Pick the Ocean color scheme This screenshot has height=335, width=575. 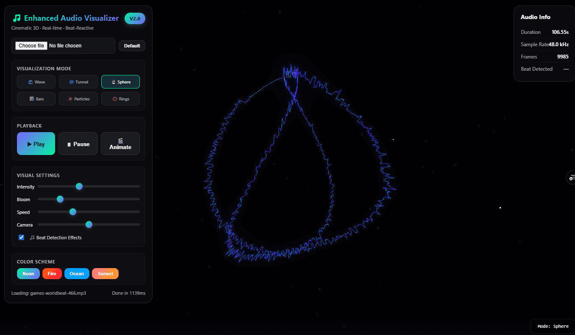coord(77,274)
